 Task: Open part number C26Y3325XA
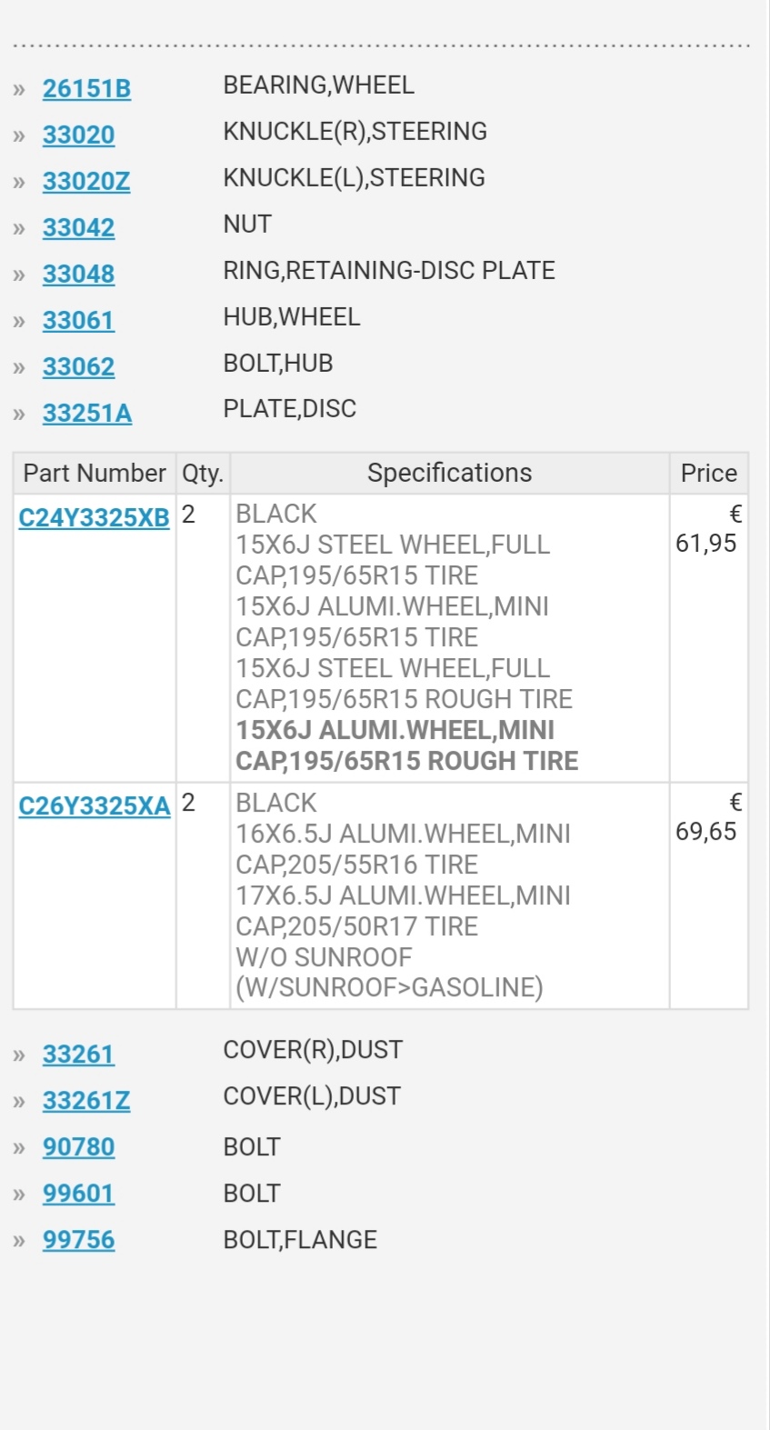(x=95, y=805)
